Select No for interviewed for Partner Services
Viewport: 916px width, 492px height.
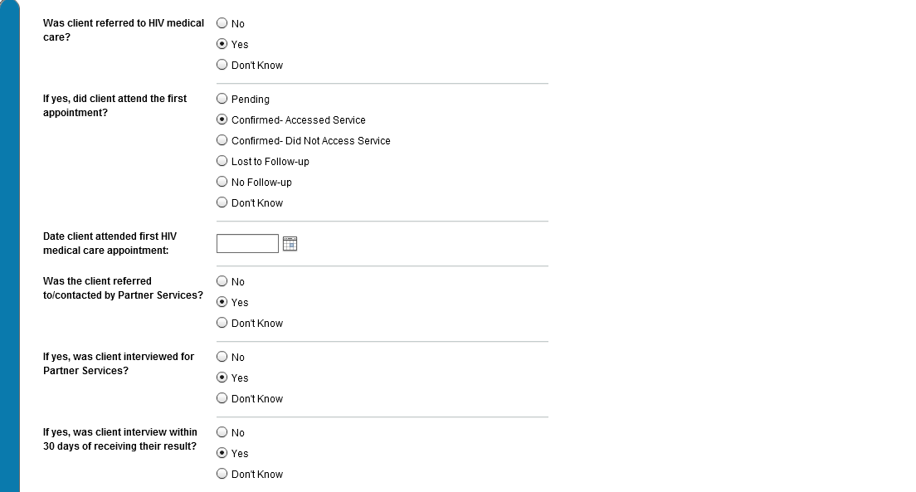point(222,357)
